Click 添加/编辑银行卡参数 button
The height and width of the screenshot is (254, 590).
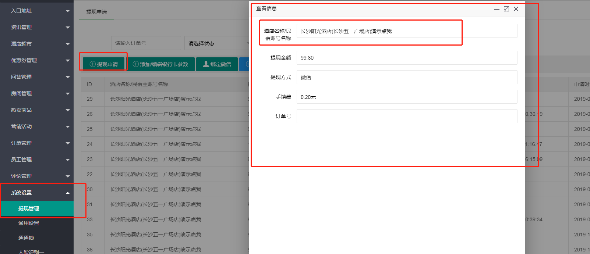160,64
